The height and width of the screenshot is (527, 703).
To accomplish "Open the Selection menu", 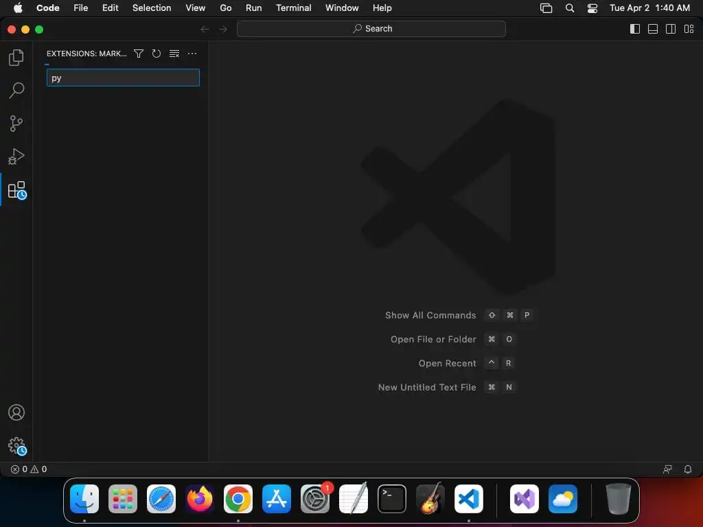I will [152, 8].
